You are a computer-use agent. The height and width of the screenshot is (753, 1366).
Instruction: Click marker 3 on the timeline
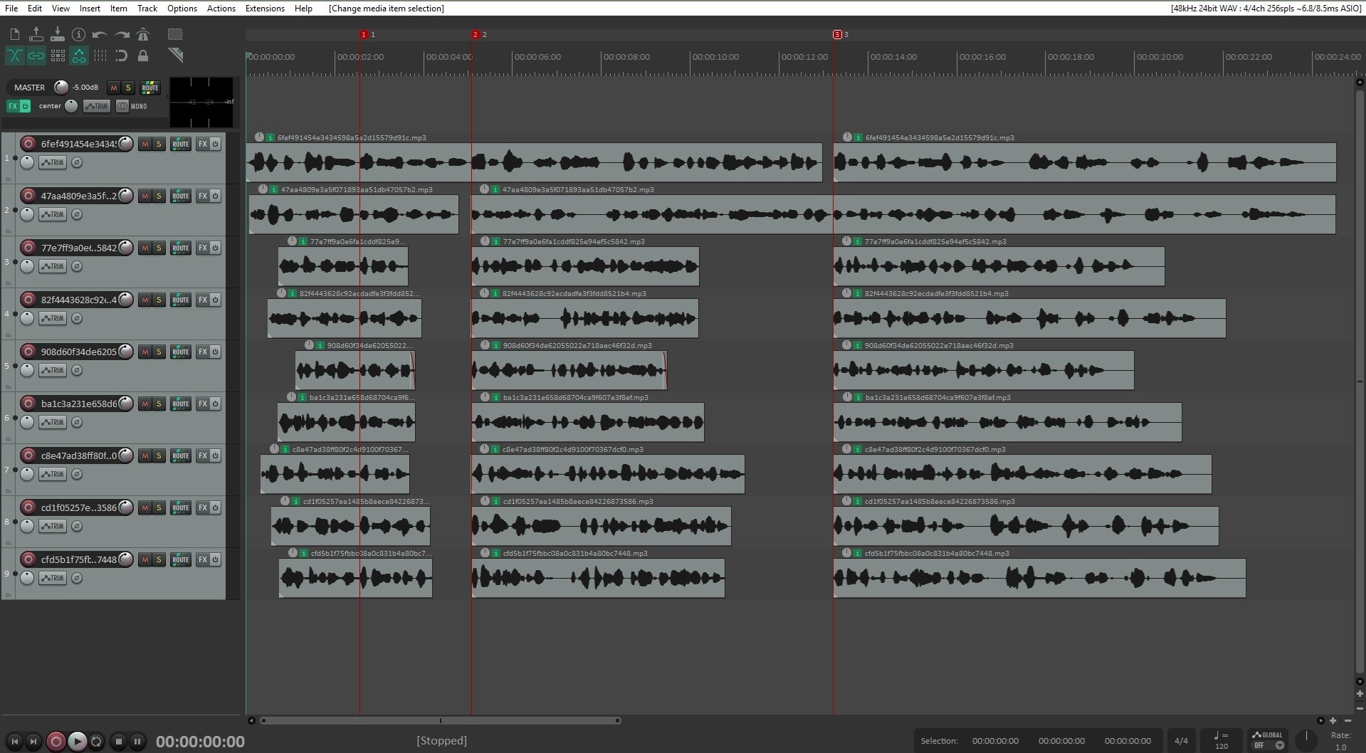point(837,34)
